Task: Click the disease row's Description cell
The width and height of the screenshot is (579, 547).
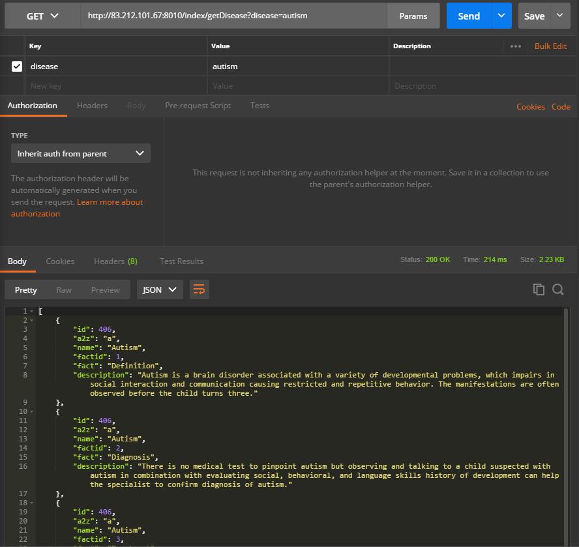Action: [482, 67]
